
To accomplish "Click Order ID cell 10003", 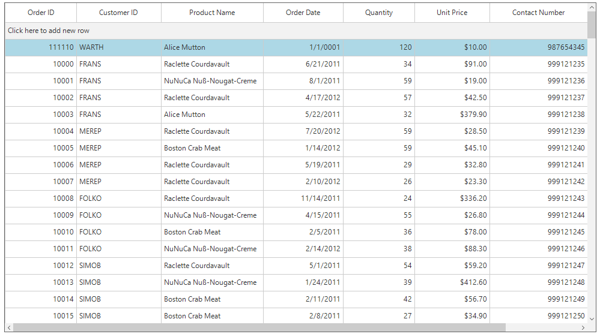I will coord(41,115).
